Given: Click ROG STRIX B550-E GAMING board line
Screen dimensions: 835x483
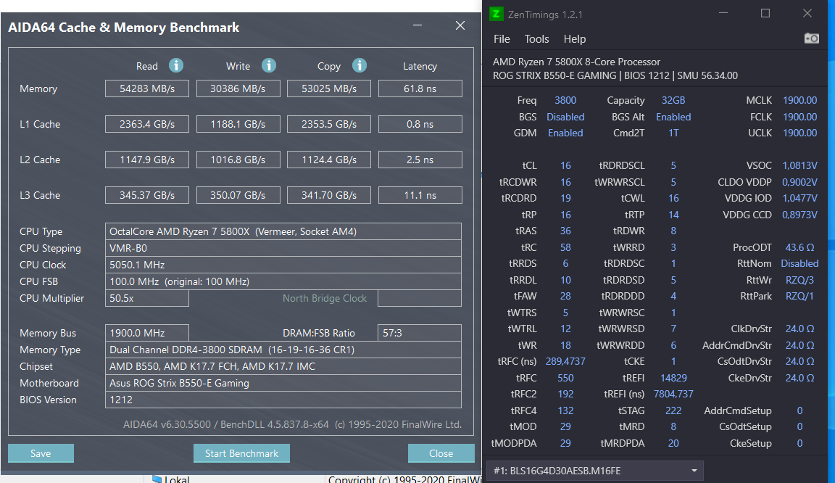Looking at the screenshot, I should [x=615, y=75].
